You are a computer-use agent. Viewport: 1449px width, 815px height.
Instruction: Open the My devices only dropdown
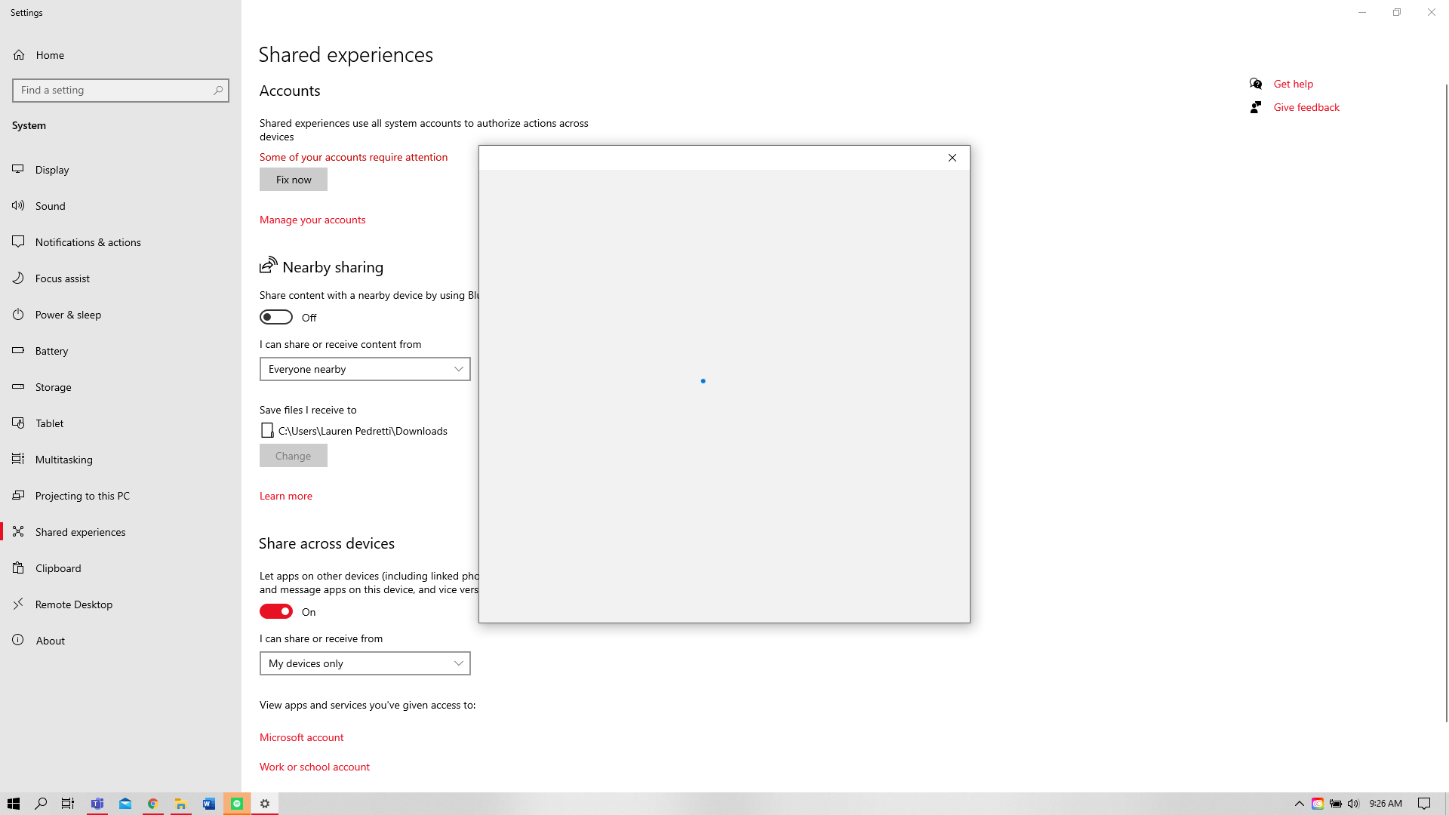pyautogui.click(x=365, y=663)
